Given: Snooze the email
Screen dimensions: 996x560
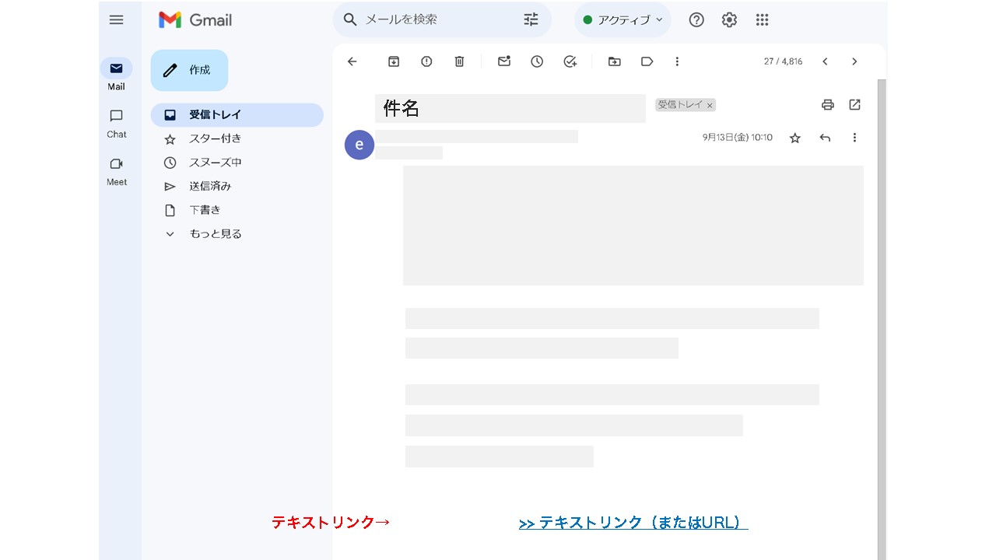Looking at the screenshot, I should (x=537, y=61).
